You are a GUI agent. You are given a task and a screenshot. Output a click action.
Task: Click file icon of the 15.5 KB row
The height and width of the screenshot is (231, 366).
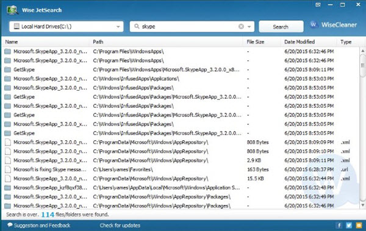click(8, 179)
